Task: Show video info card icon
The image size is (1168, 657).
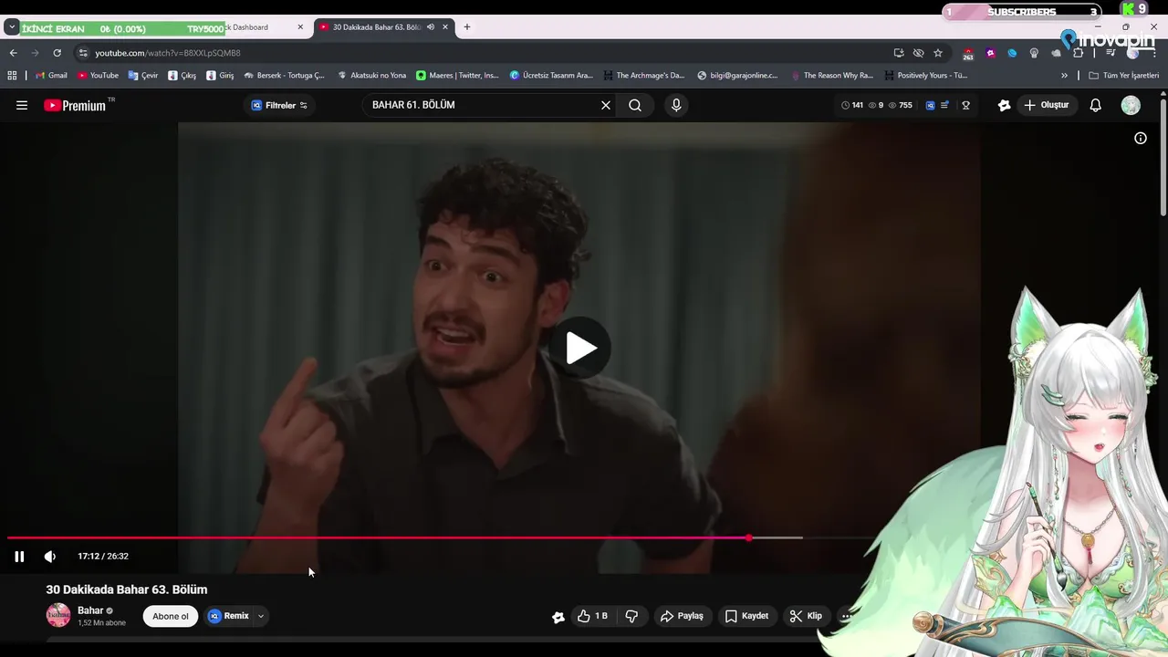Action: [x=1141, y=138]
